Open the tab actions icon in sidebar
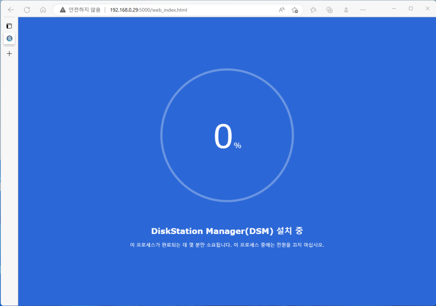The width and height of the screenshot is (436, 306). coord(9,26)
